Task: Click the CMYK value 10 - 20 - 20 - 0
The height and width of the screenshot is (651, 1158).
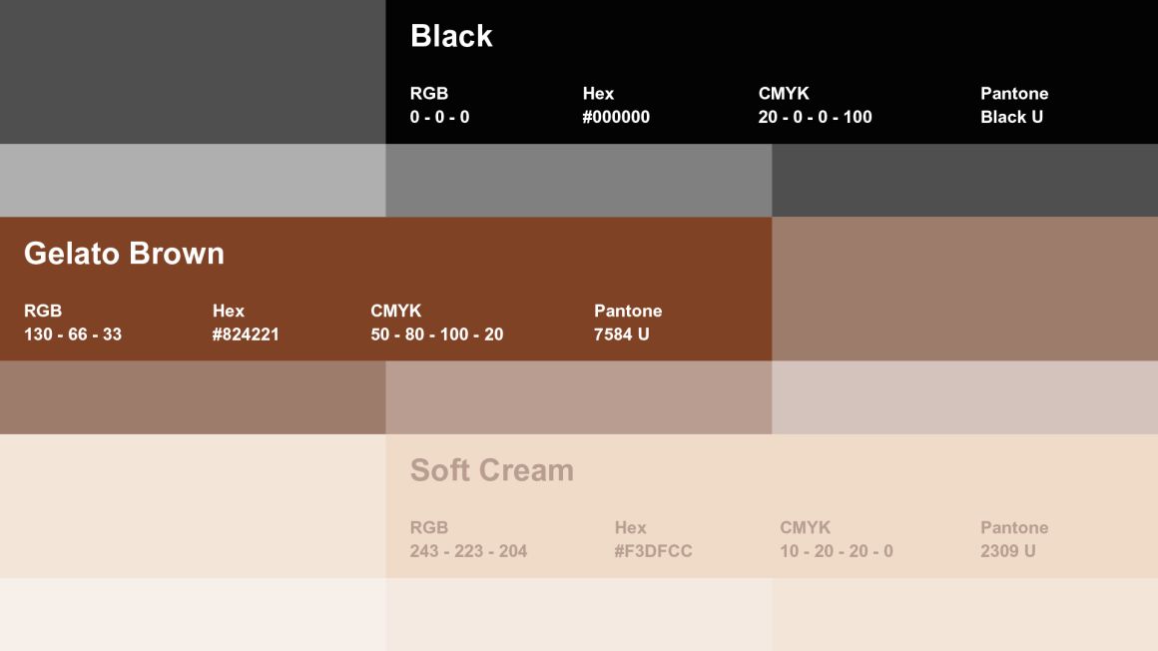Action: tap(836, 551)
